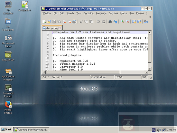Viewport: 177px width, 133px height.
Task: Open the Macro menu
Action: 124,13
